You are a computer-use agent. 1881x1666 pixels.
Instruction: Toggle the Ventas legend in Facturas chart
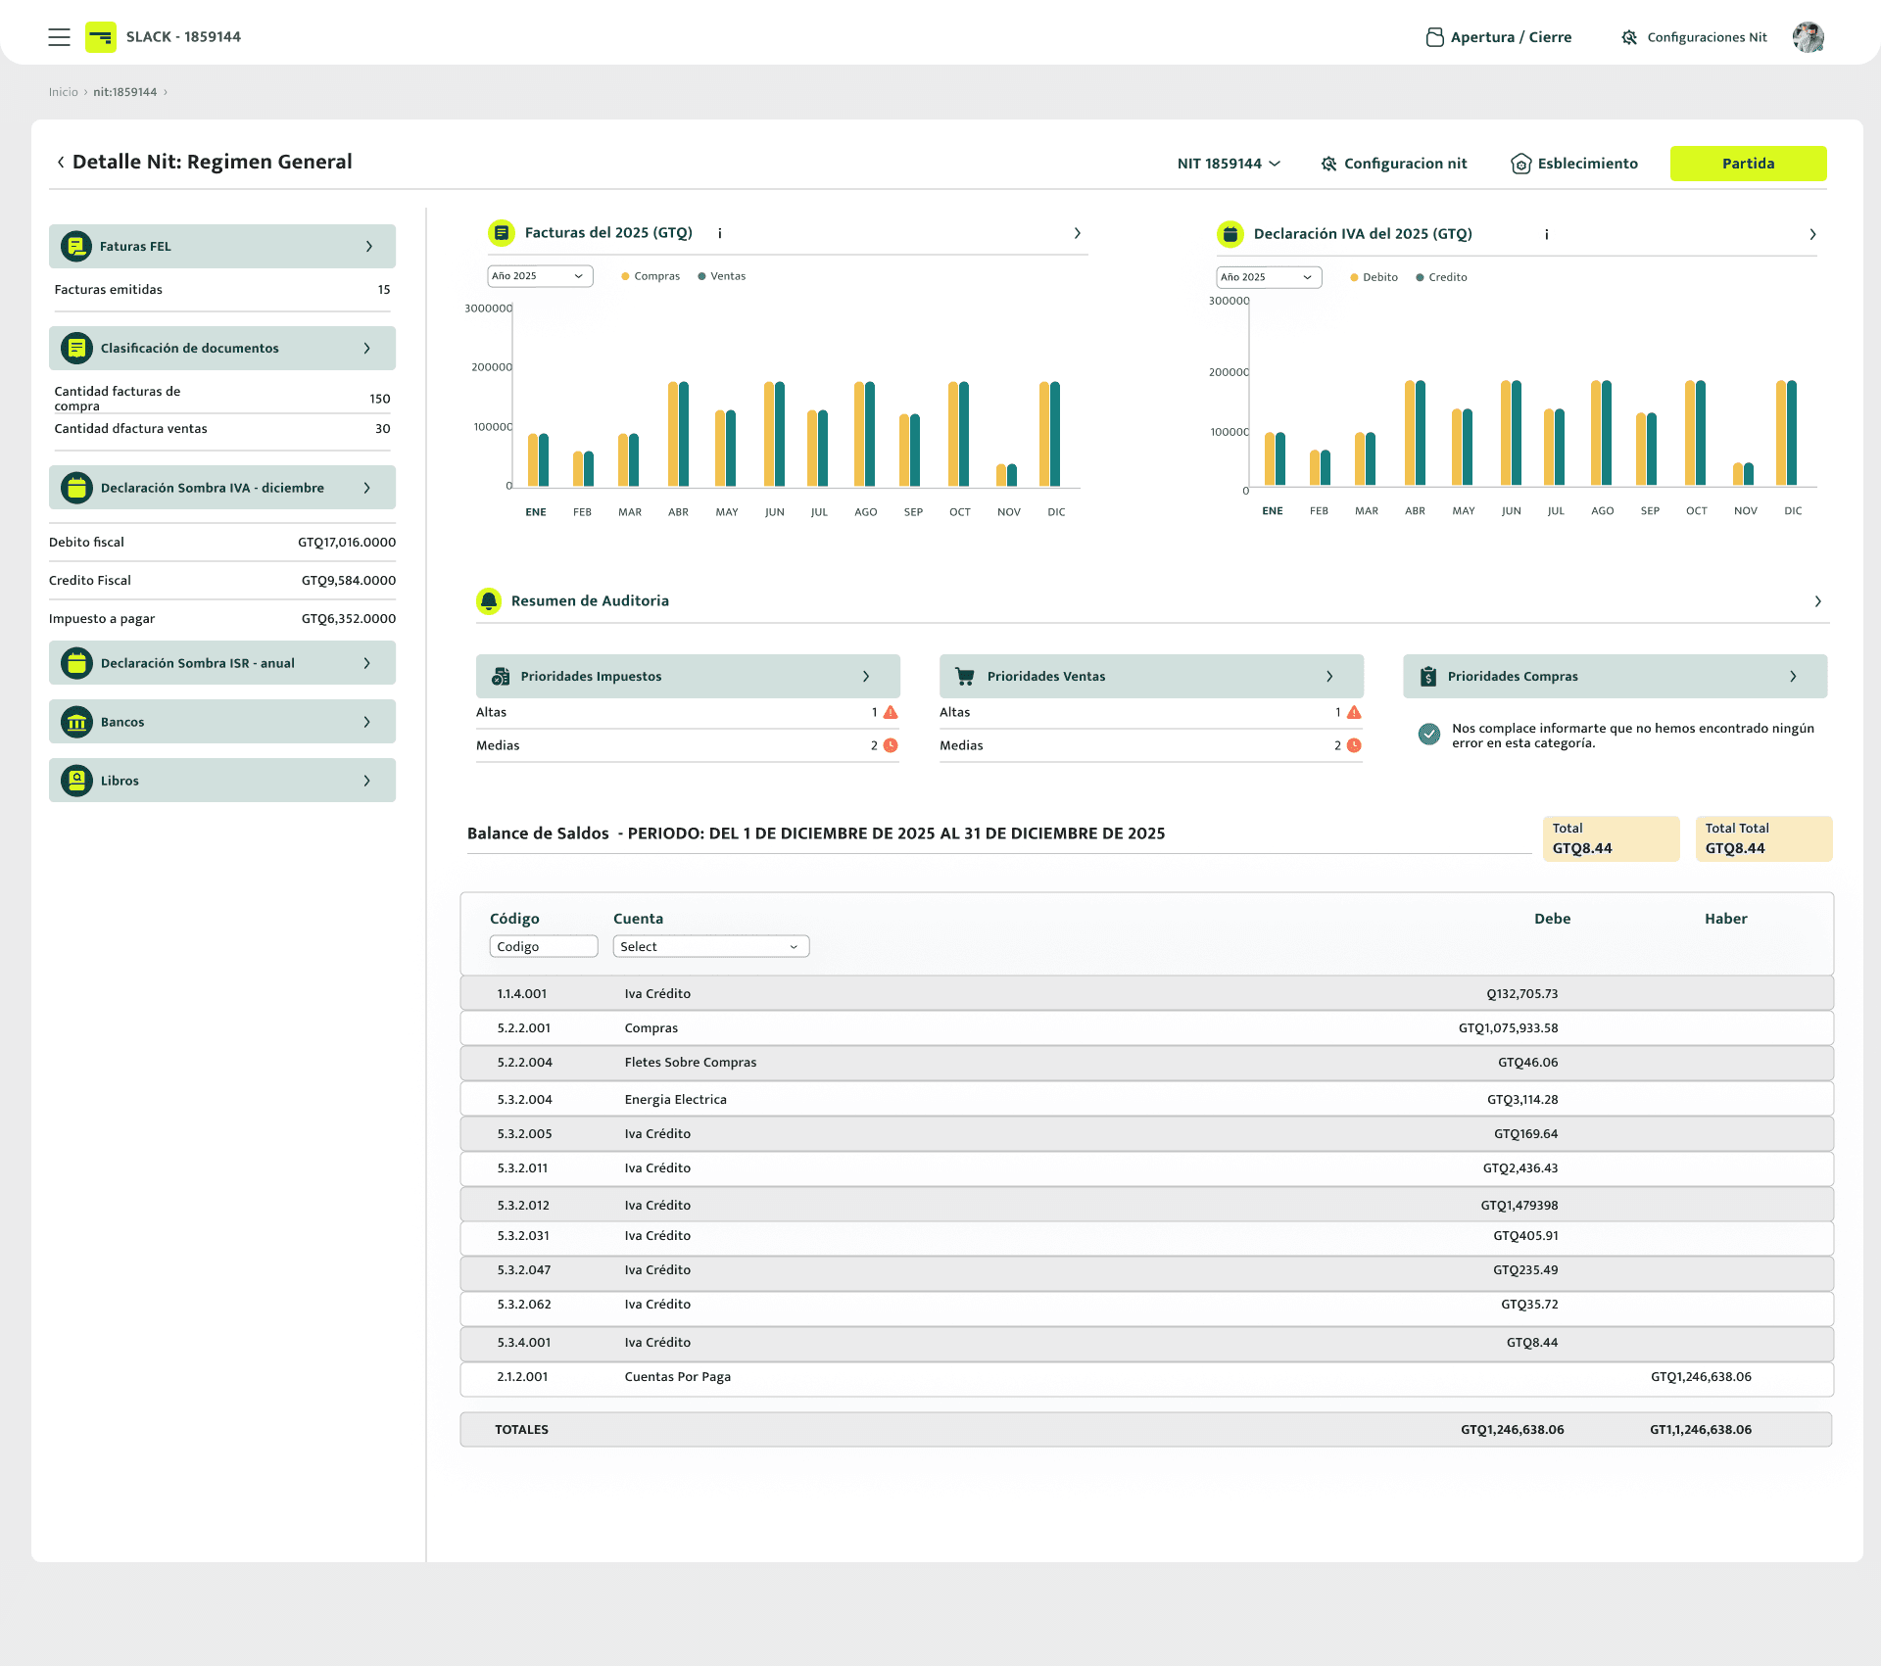(722, 276)
